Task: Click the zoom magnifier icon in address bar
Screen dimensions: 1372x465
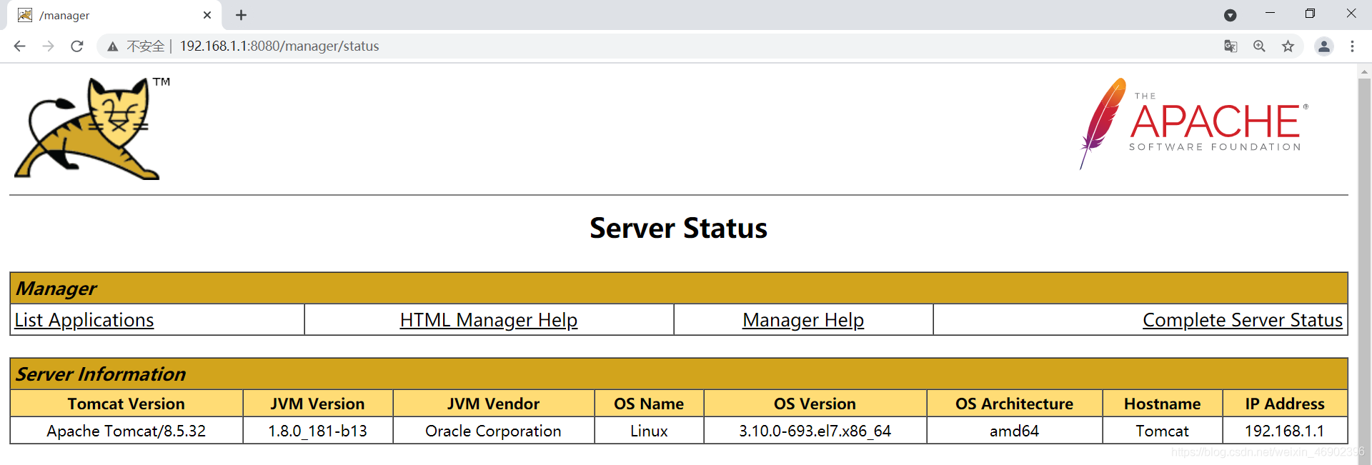Action: (1259, 46)
